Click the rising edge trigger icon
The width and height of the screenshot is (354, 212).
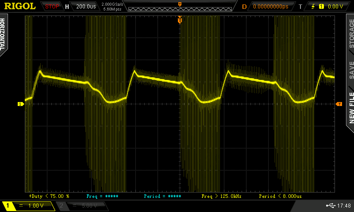pyautogui.click(x=313, y=7)
